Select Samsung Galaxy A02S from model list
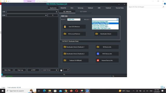Image resolution: width=166 pixels, height=93 pixels. 105,24
